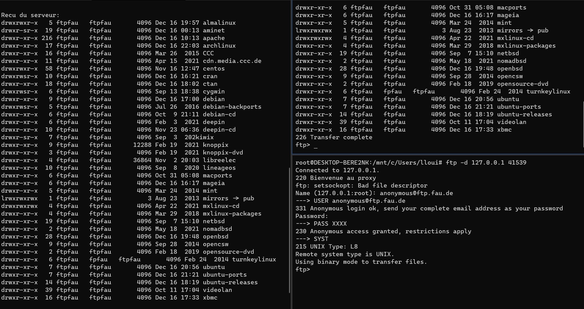
Task: Click 'mirrors -> pub' in the top-right pane
Action: [x=523, y=31]
